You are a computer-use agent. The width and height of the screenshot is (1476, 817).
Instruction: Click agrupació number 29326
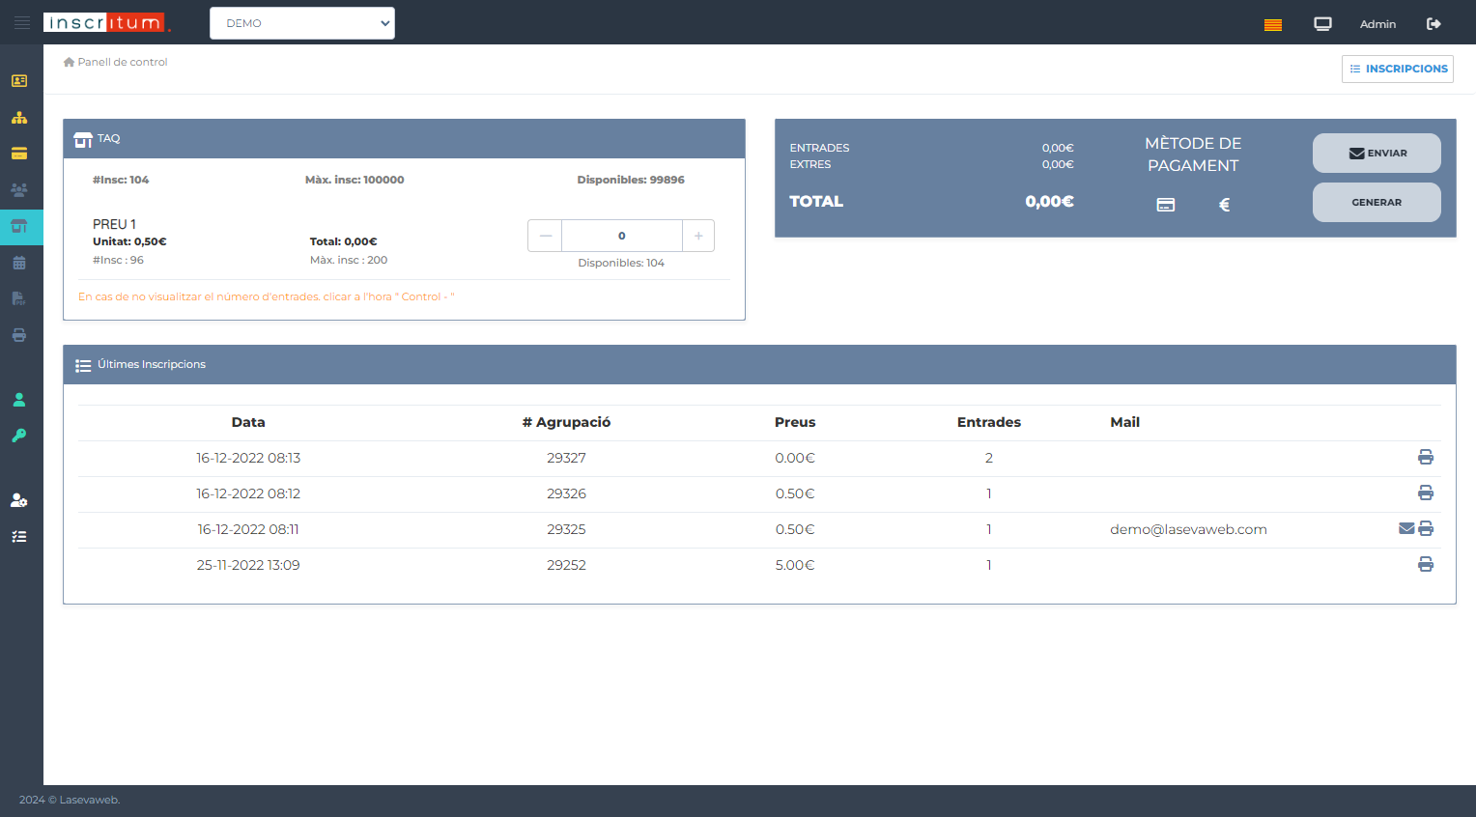[566, 493]
